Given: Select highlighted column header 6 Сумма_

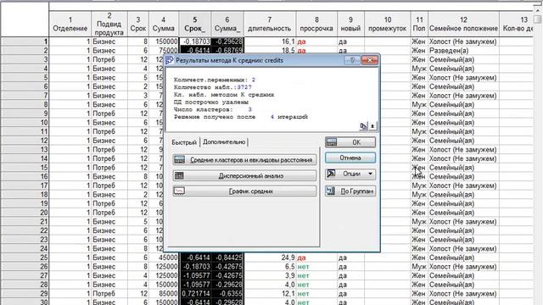Looking at the screenshot, I should click(227, 25).
